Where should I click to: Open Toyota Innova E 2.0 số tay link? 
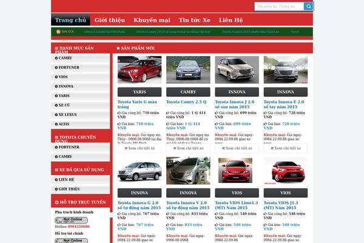[284, 104]
